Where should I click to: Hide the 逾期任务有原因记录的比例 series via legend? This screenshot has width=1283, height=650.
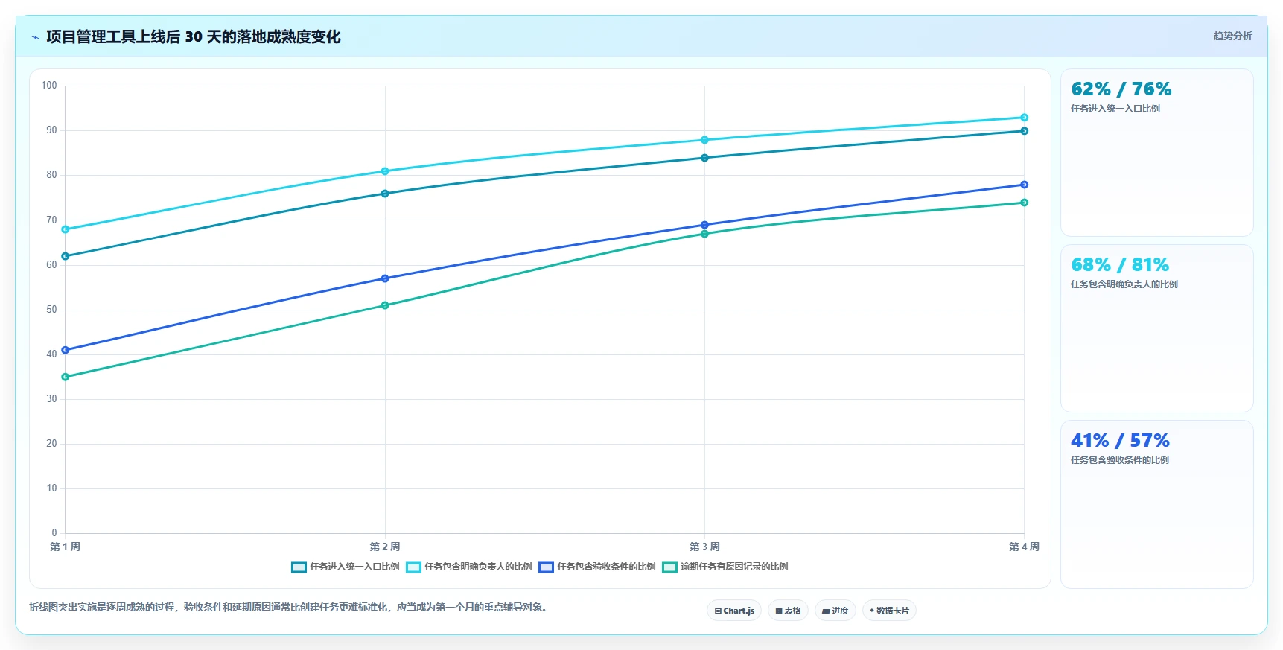click(725, 567)
